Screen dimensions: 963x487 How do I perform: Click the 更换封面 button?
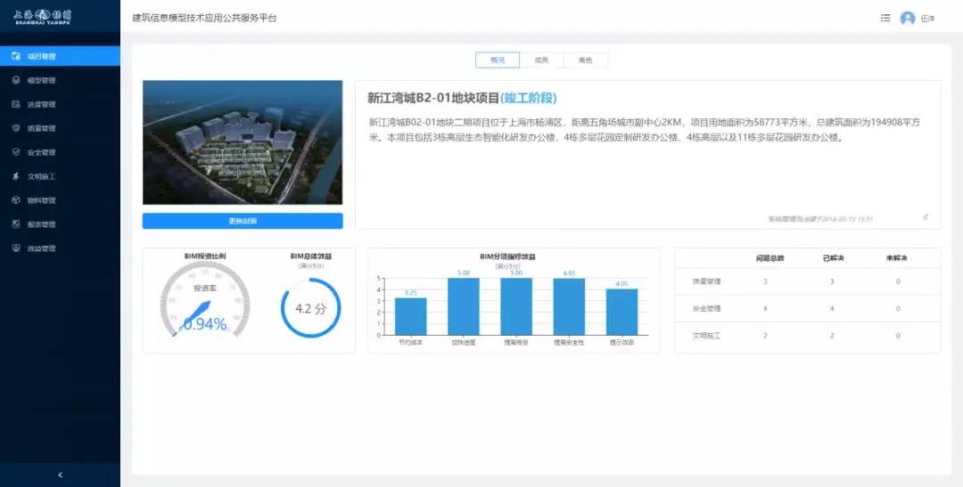pyautogui.click(x=243, y=221)
